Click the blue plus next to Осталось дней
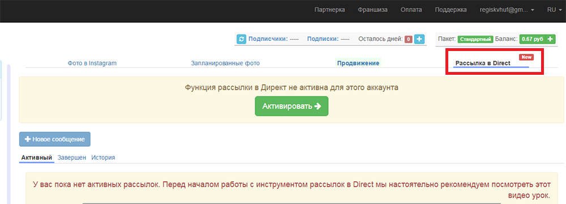Viewport: 566px width, 204px height. [x=419, y=39]
